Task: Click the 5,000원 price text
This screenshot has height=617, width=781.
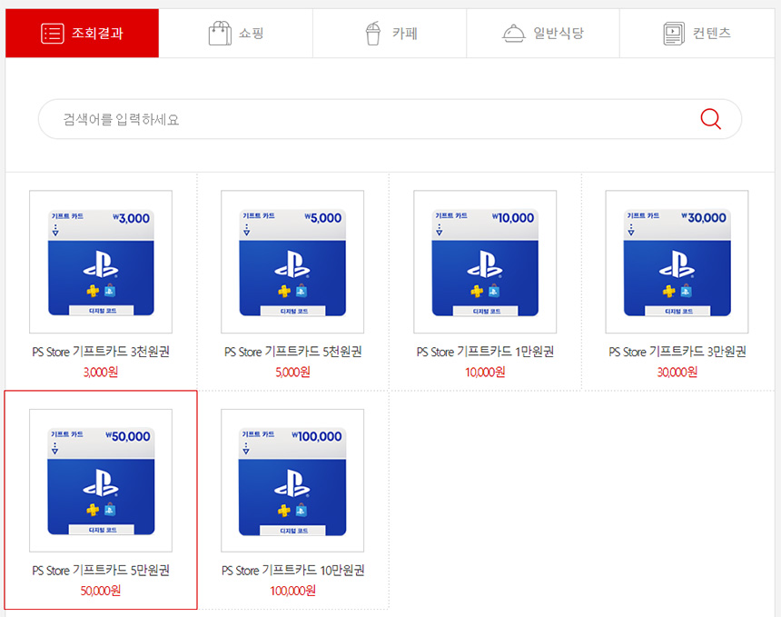Action: tap(292, 372)
